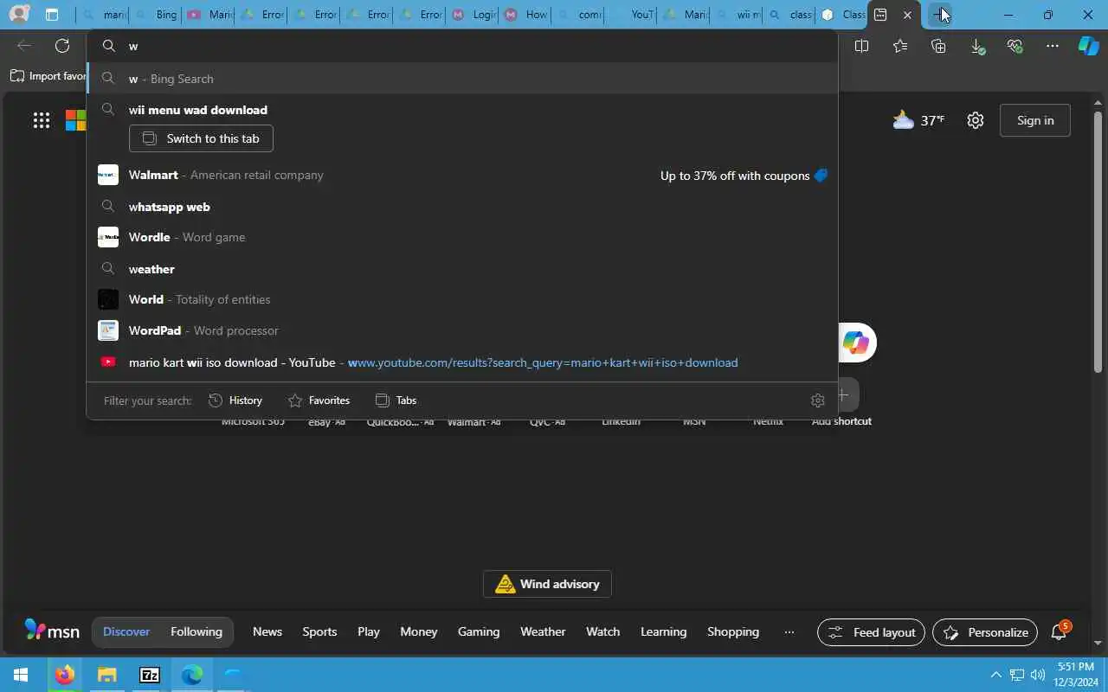Open the Copilot sidebar icon
The image size is (1108, 692).
pyautogui.click(x=1089, y=46)
